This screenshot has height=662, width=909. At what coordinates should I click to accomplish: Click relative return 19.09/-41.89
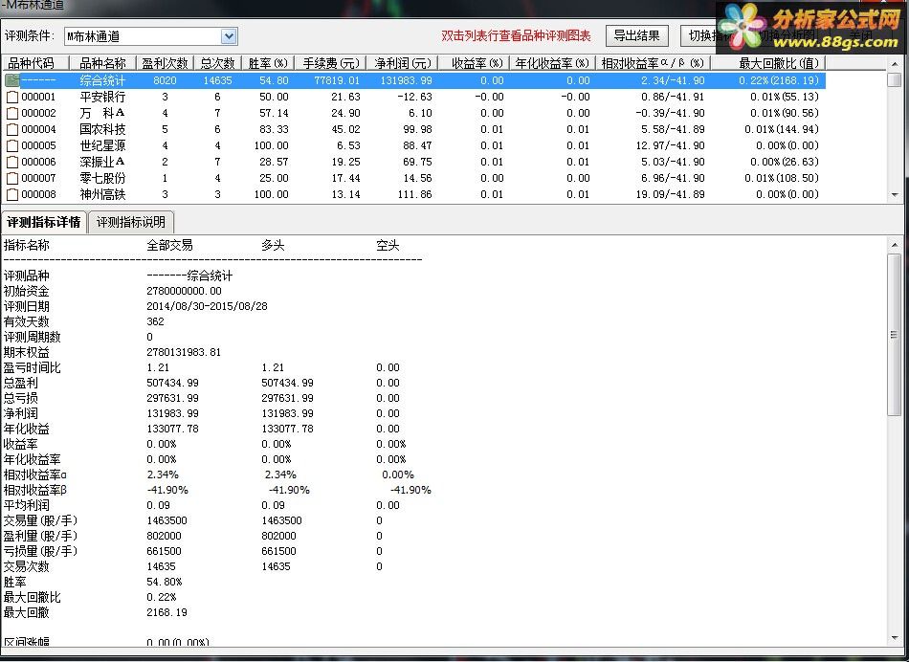click(670, 194)
